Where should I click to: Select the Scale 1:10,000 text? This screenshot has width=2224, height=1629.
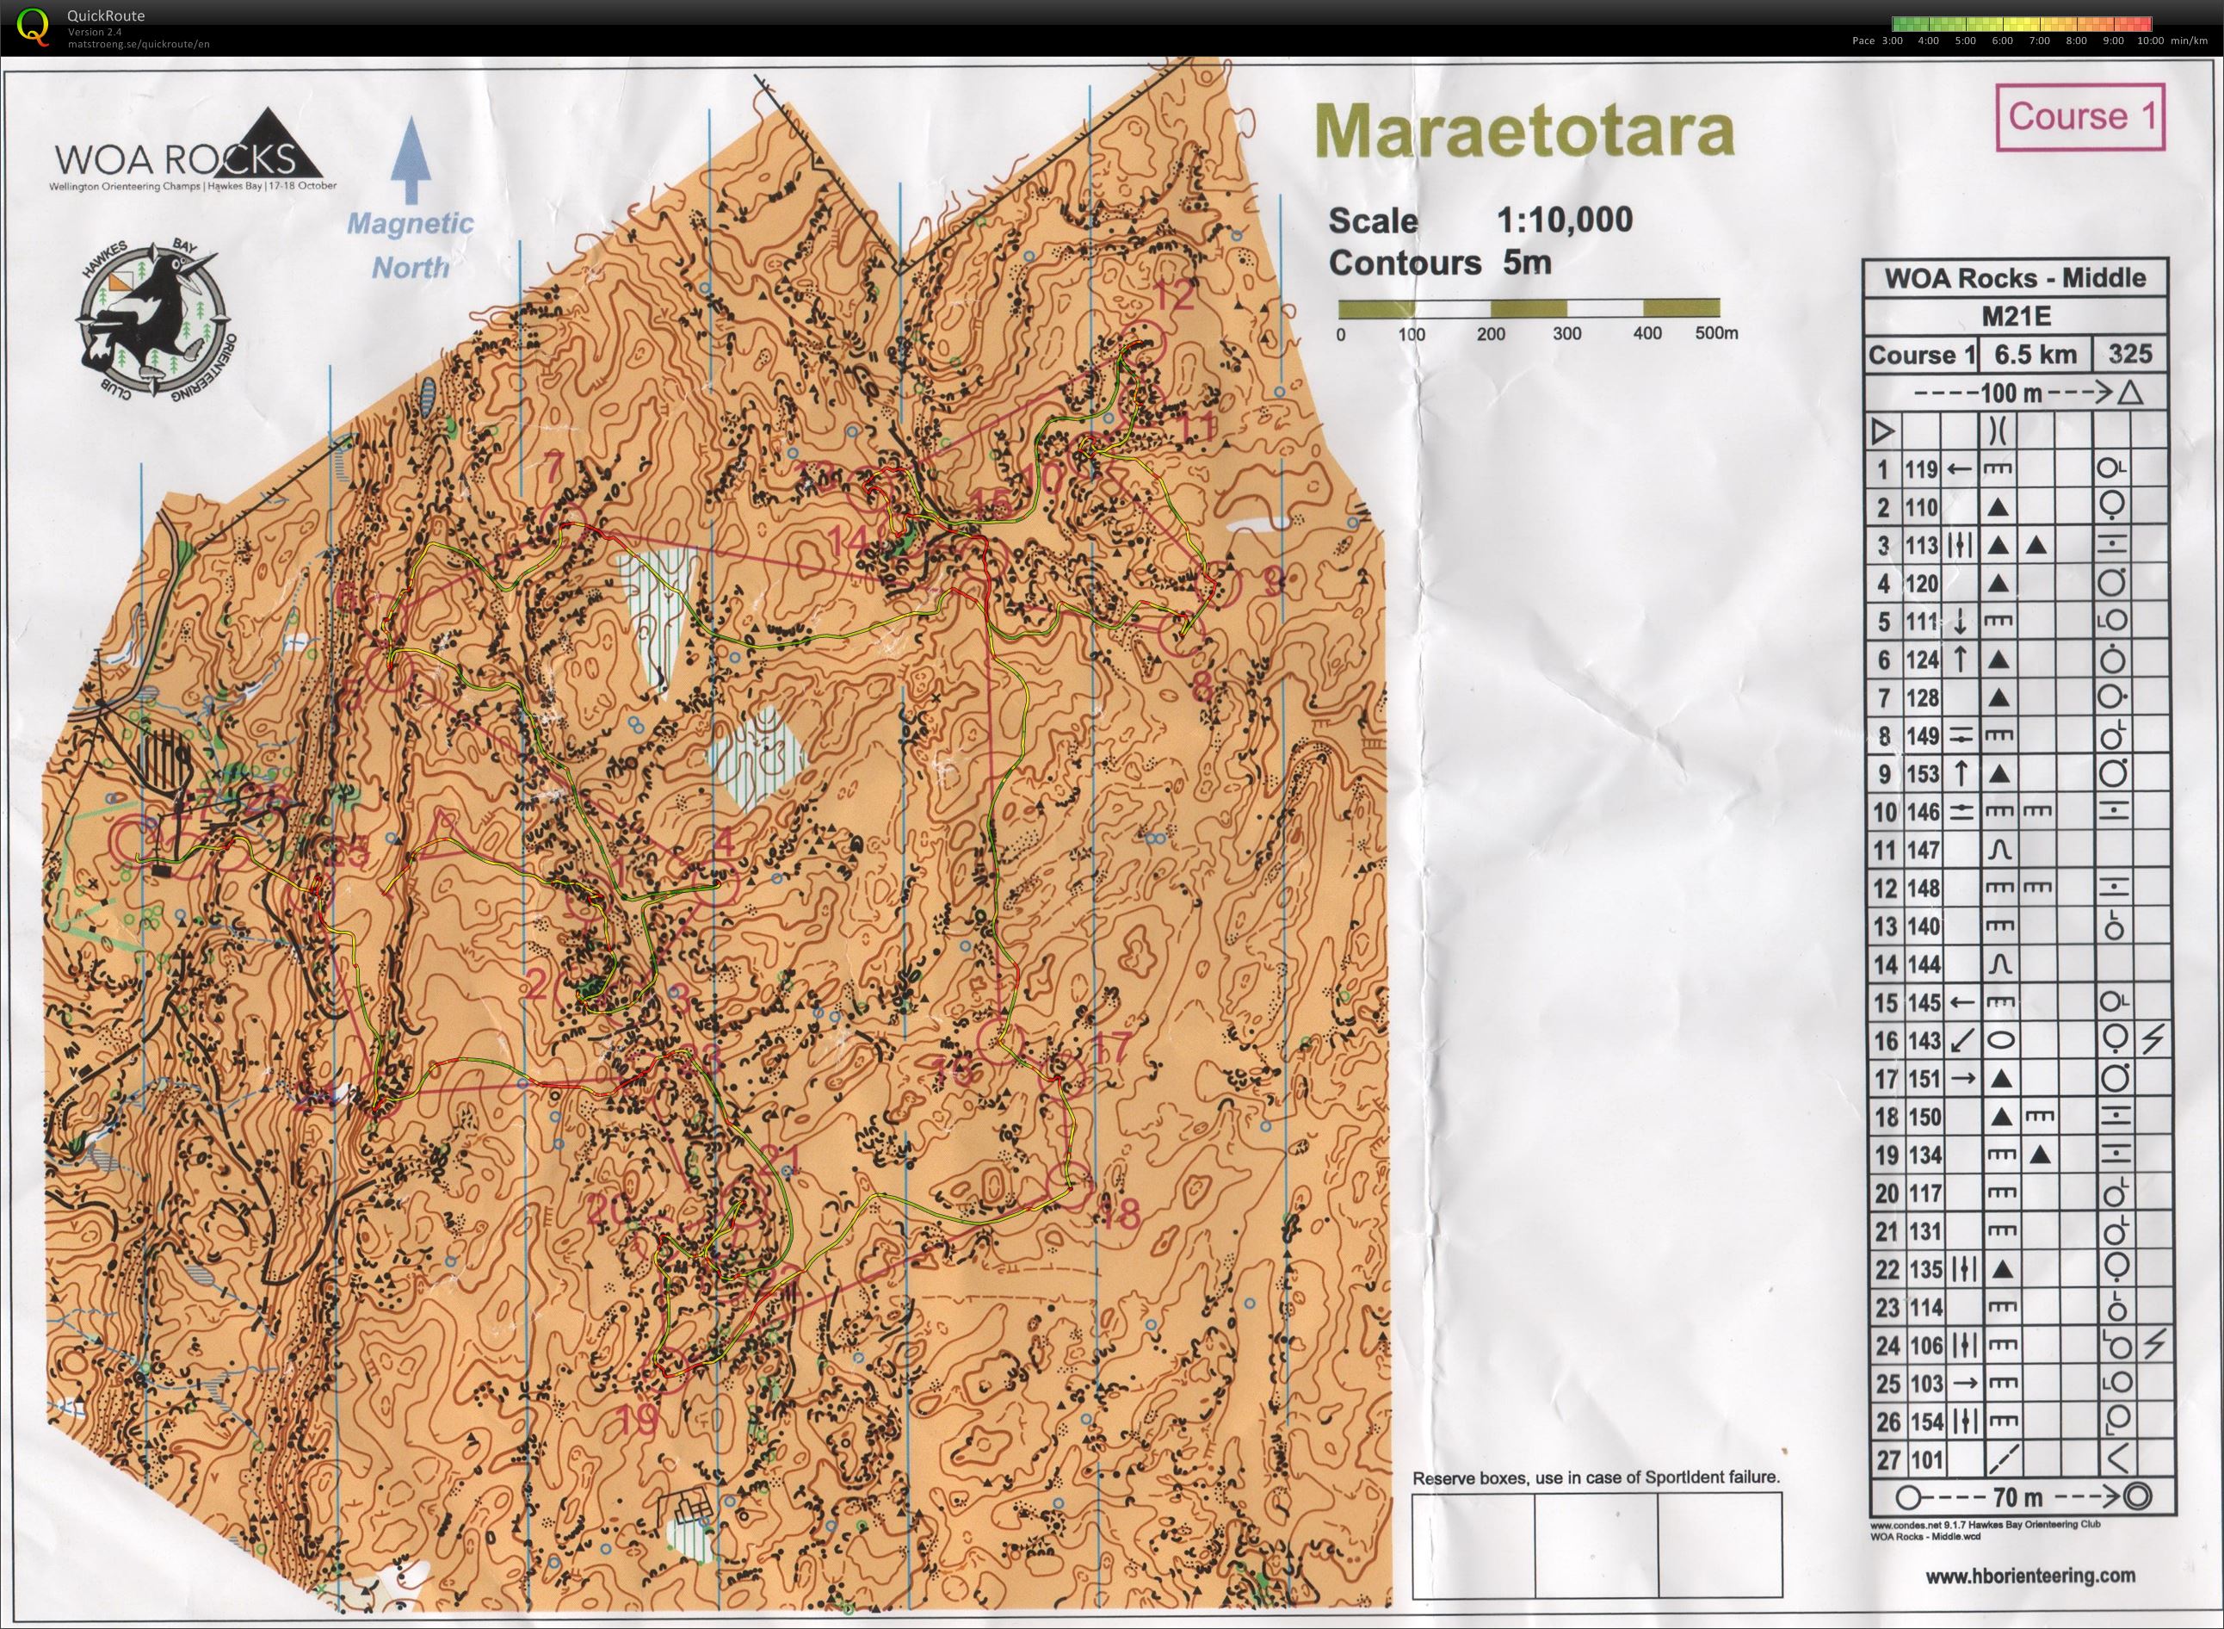click(1480, 220)
